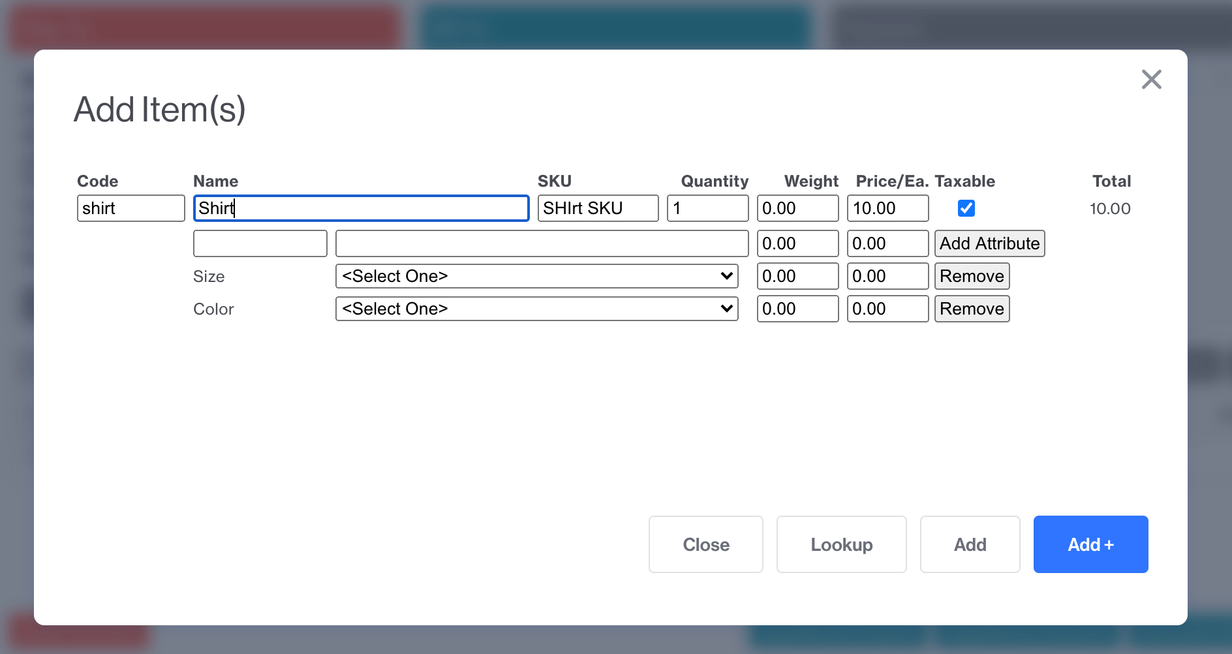
Task: Select the Price/Ea. field showing 10.00
Action: coord(887,208)
